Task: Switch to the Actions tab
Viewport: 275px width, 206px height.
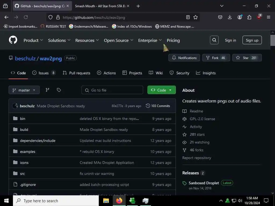Action: (106, 73)
